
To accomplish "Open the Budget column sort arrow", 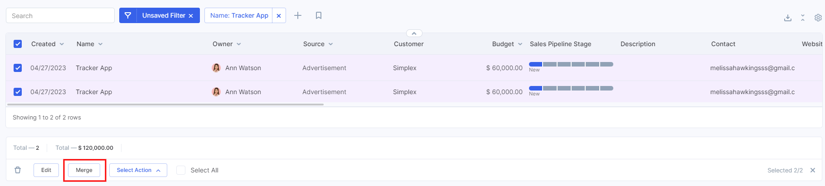I will point(520,44).
